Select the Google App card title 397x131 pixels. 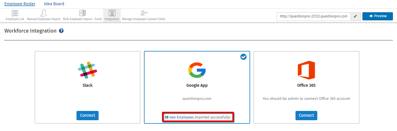197,86
